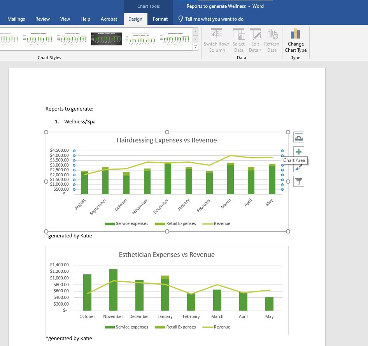Choose the chart style thumbnail right of dark style
Screen dimensions: 368x346
pyautogui.click(x=140, y=39)
